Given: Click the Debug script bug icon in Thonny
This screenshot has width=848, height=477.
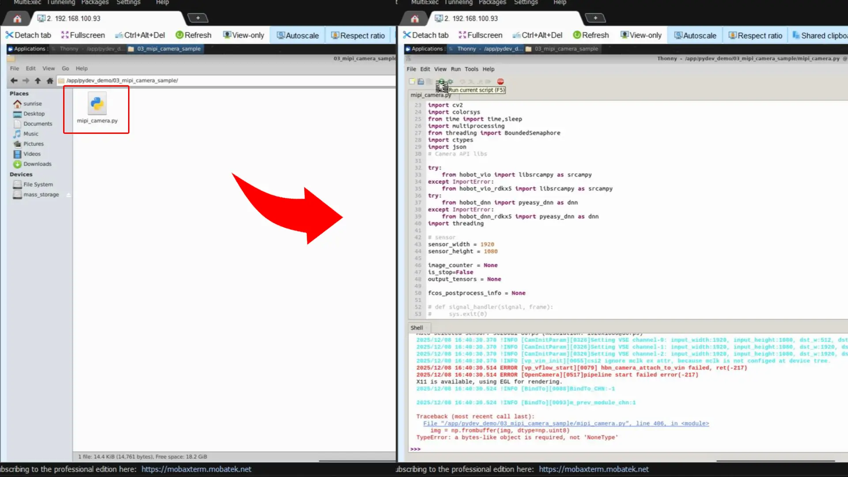Looking at the screenshot, I should click(x=450, y=82).
